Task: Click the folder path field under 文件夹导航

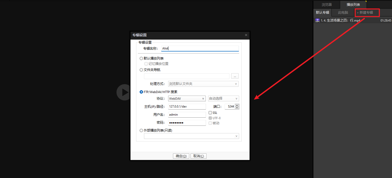Action: 187,76
